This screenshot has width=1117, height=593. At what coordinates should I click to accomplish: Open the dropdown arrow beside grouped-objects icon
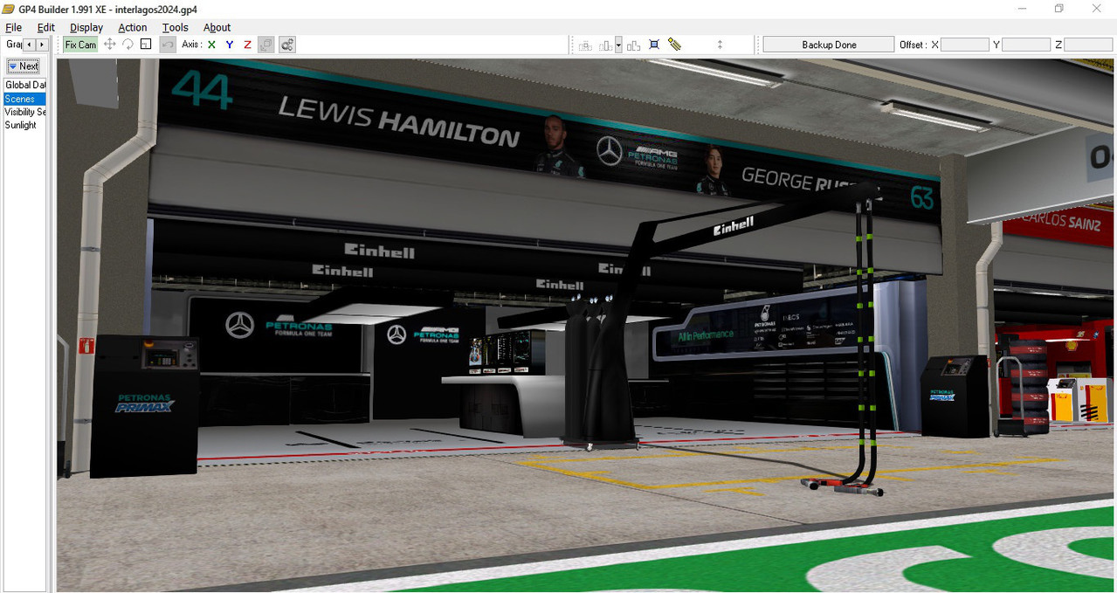[x=618, y=45]
